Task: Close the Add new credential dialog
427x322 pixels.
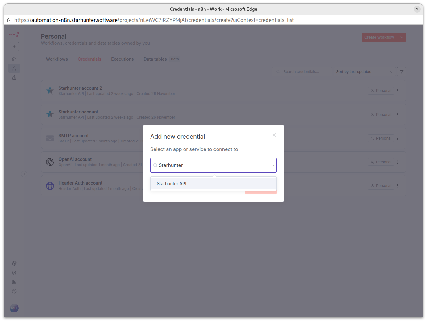Action: point(274,135)
